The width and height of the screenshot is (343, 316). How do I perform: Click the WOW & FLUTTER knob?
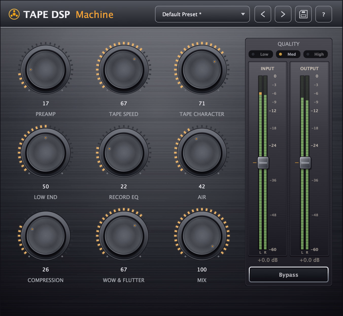click(124, 236)
